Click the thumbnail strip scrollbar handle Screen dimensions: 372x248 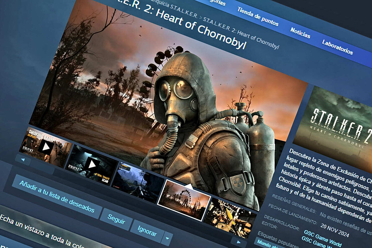pyautogui.click(x=42, y=167)
